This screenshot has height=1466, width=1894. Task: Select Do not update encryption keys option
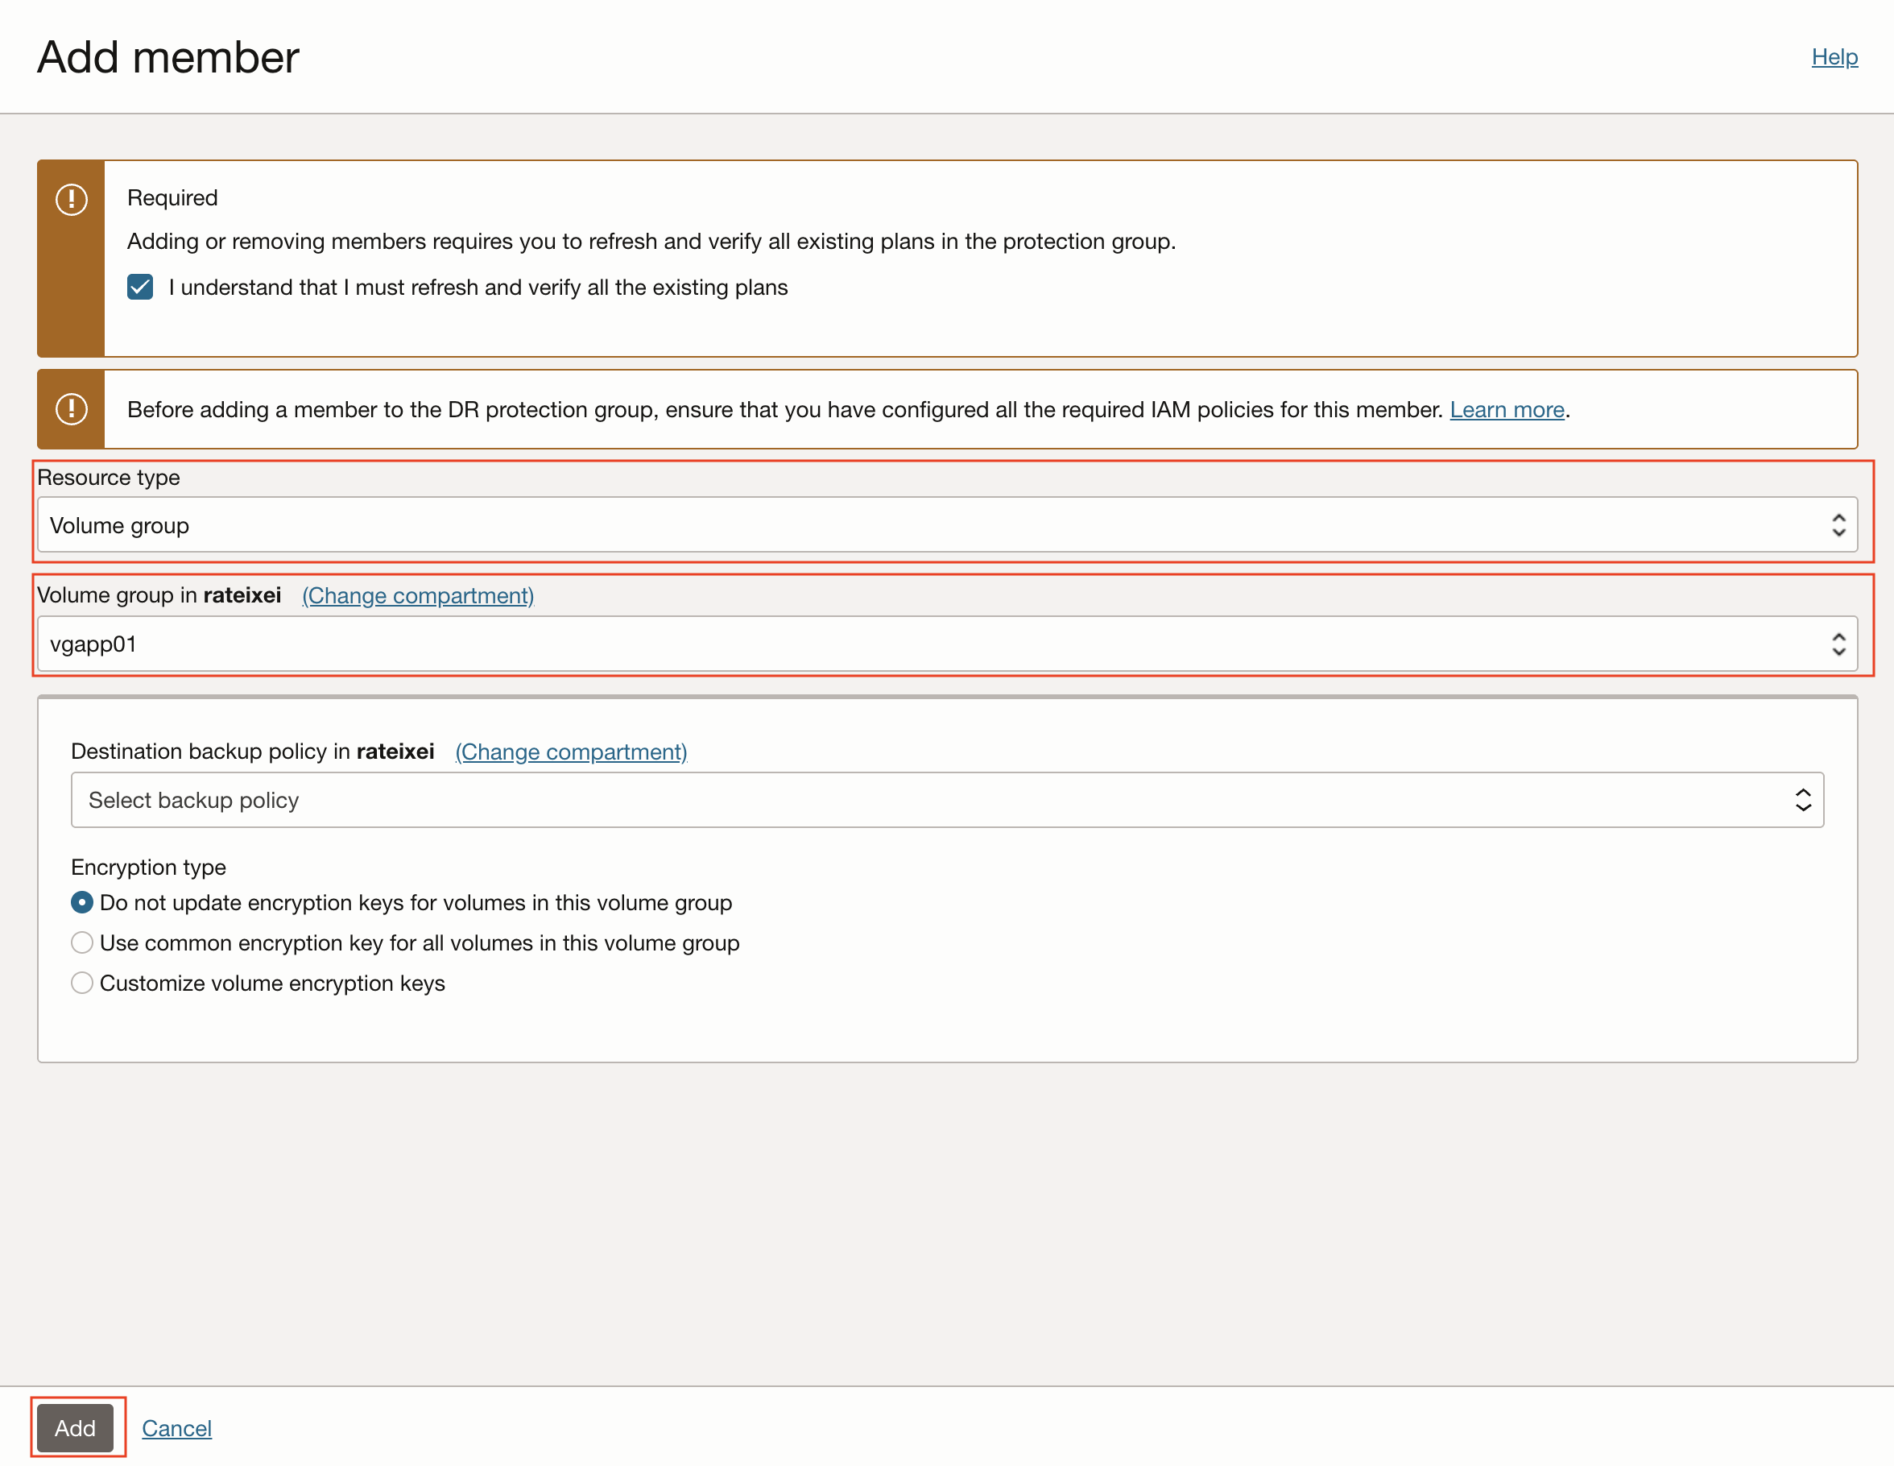[81, 903]
